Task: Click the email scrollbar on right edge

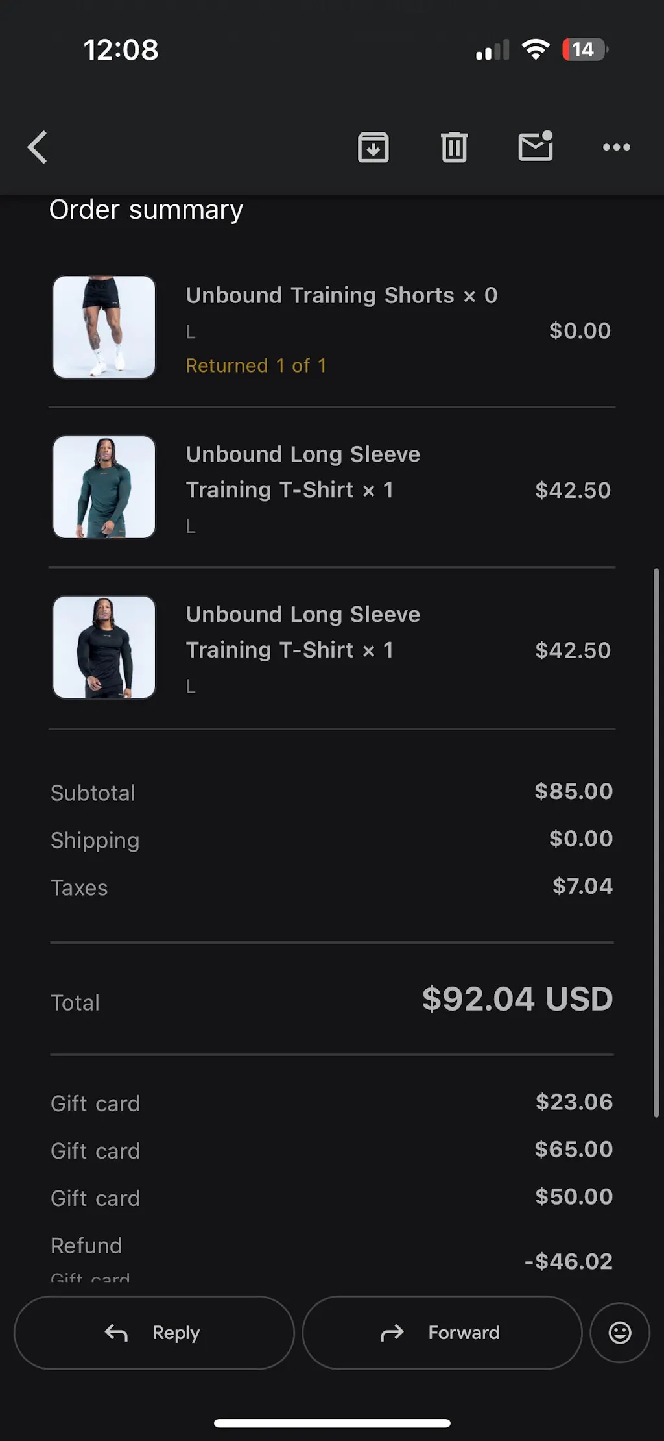Action: click(656, 843)
